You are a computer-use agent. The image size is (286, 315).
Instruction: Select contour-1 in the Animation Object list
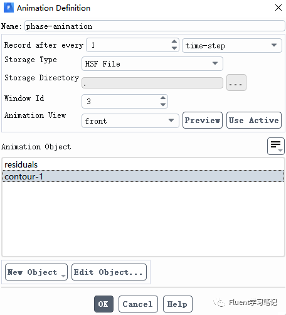(143, 176)
